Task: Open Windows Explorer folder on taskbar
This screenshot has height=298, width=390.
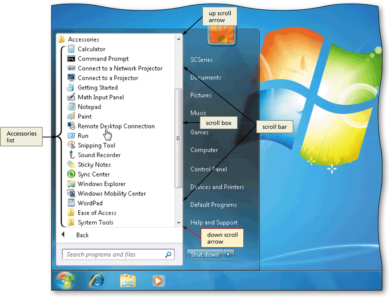Action: point(128,281)
